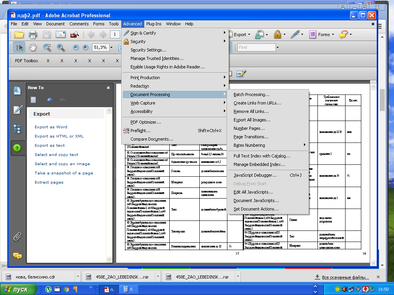
Task: Click the document scrollbar down arrow
Action: (373, 263)
